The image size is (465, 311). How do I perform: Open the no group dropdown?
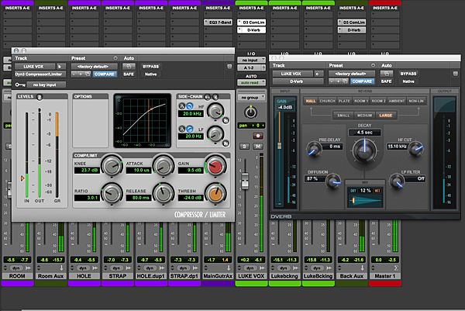(x=251, y=98)
